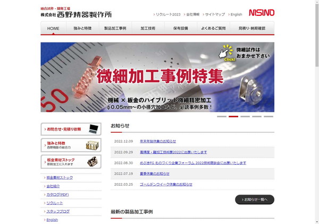
Task: Open the 2022.12.09 年末年始休業のお知らせ news link
Action: pos(158,141)
